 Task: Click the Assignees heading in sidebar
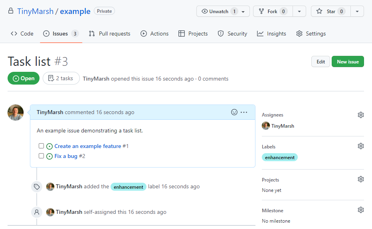point(273,115)
